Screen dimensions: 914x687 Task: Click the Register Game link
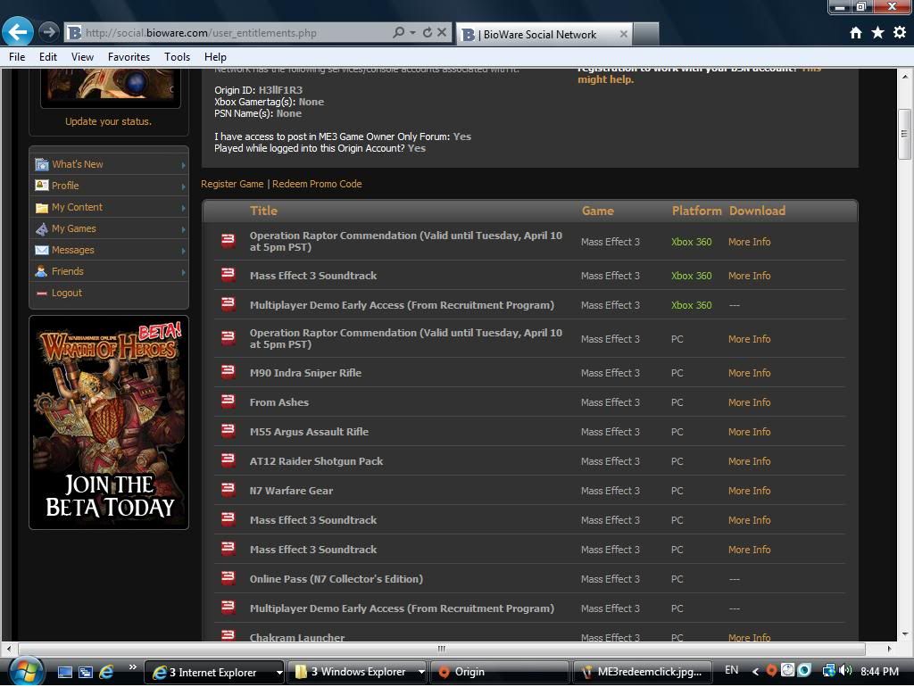[x=232, y=184]
